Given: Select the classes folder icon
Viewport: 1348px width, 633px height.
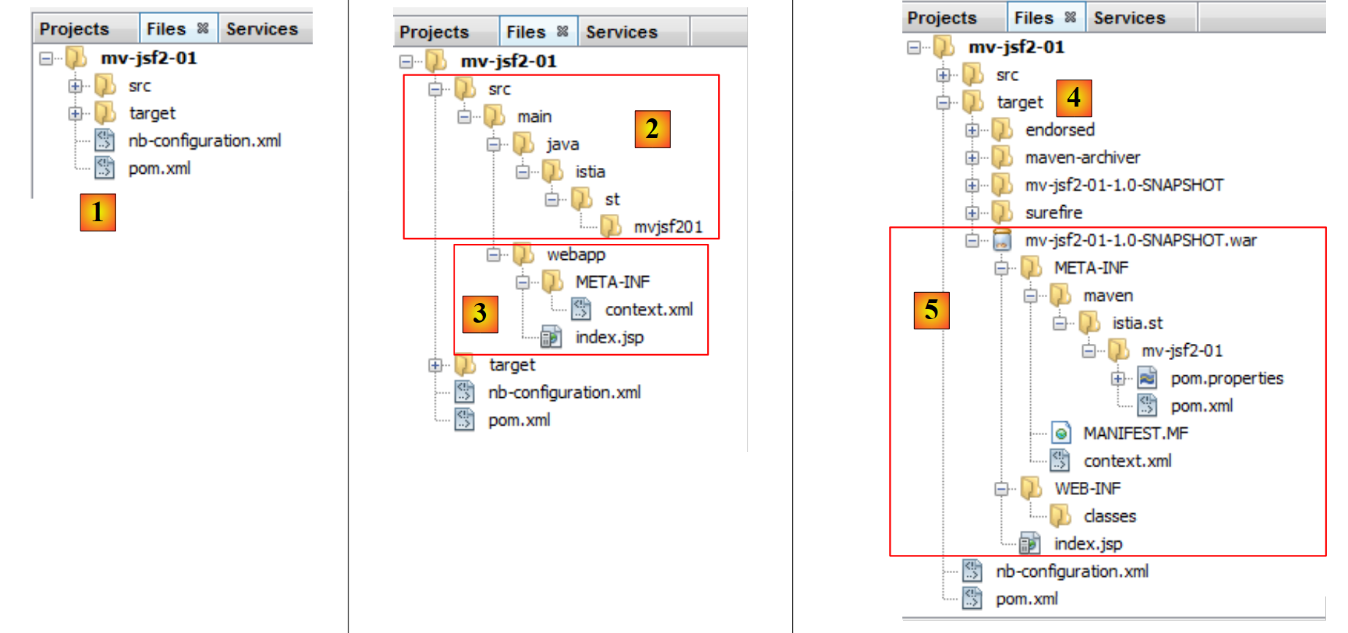Looking at the screenshot, I should pos(1060,516).
